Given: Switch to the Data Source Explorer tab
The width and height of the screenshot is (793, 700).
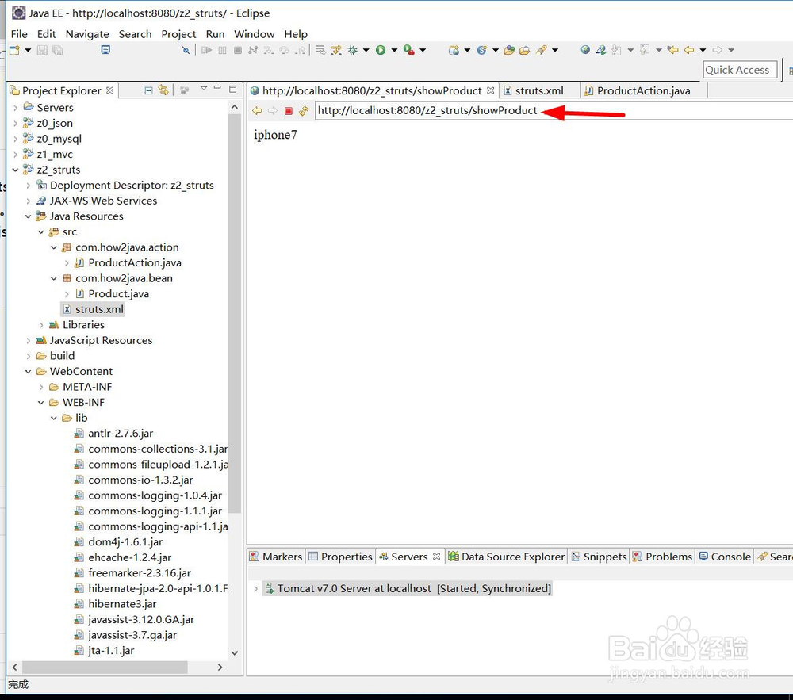Looking at the screenshot, I should click(x=507, y=557).
